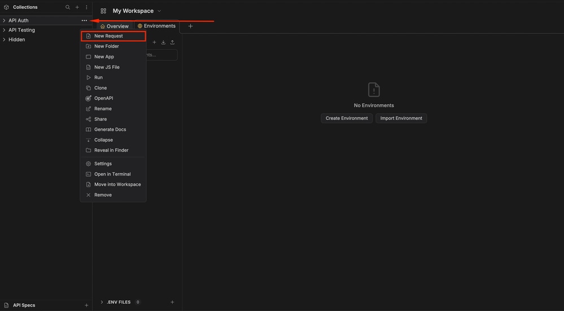Switch to the Environments tab
This screenshot has width=564, height=311.
coord(156,26)
